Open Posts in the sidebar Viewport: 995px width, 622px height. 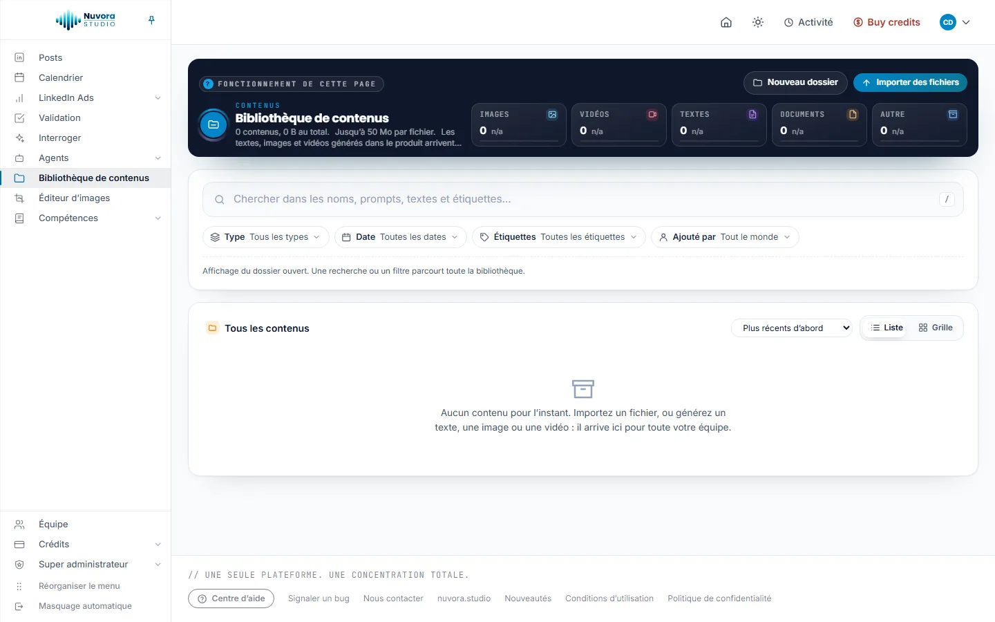[86, 57]
